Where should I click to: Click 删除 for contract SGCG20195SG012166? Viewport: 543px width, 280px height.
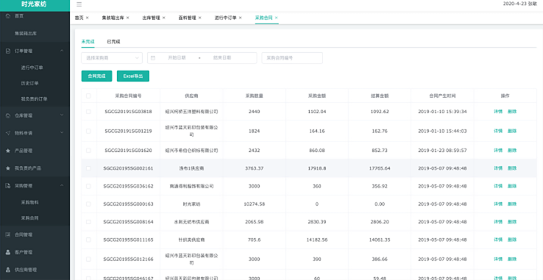[512, 259]
